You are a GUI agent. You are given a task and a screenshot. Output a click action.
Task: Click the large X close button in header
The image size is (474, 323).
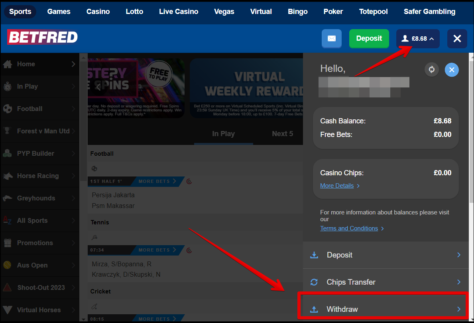(457, 38)
